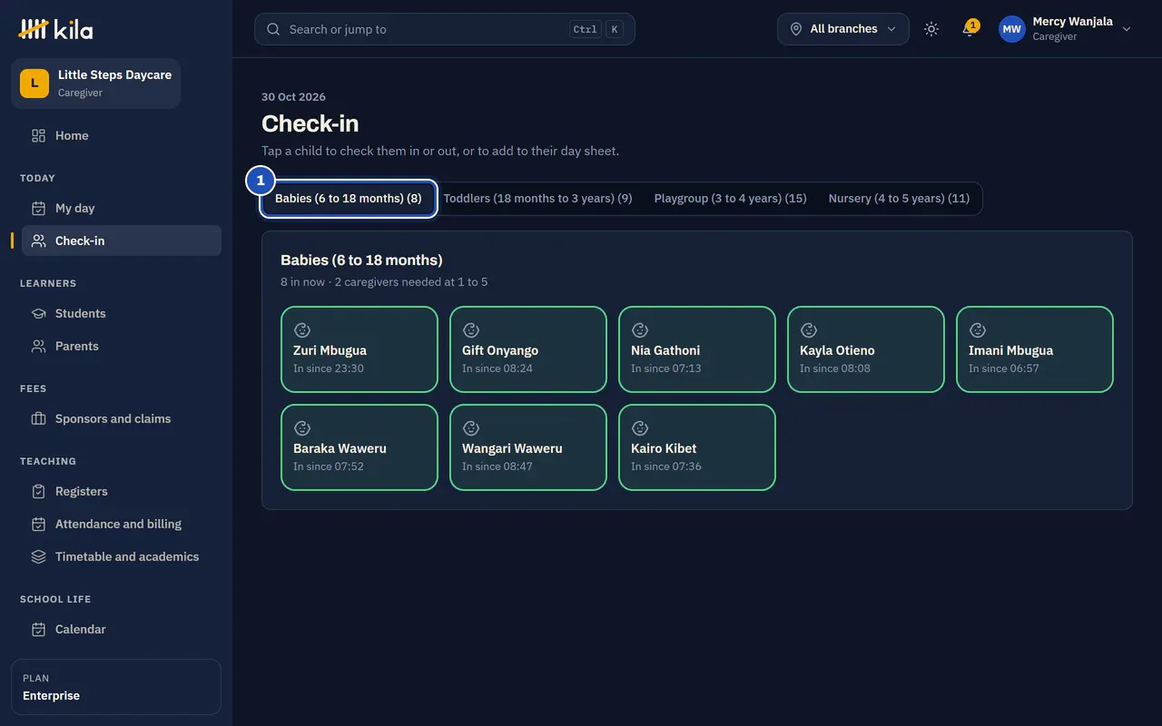The image size is (1162, 726).
Task: Open the Little Steps Daycare school switcher
Action: 95,83
